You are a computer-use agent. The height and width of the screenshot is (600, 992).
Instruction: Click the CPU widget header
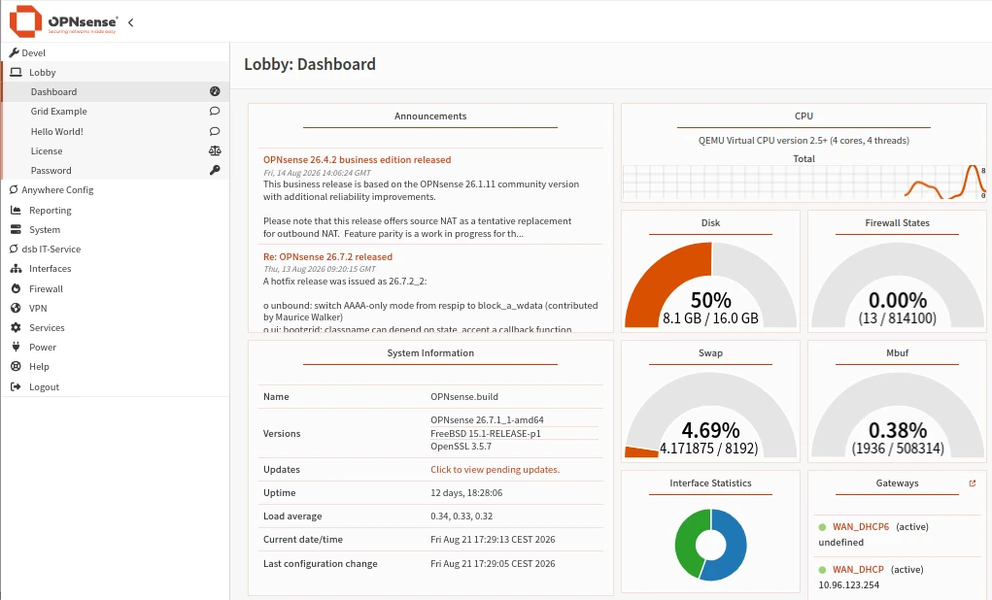(x=804, y=117)
